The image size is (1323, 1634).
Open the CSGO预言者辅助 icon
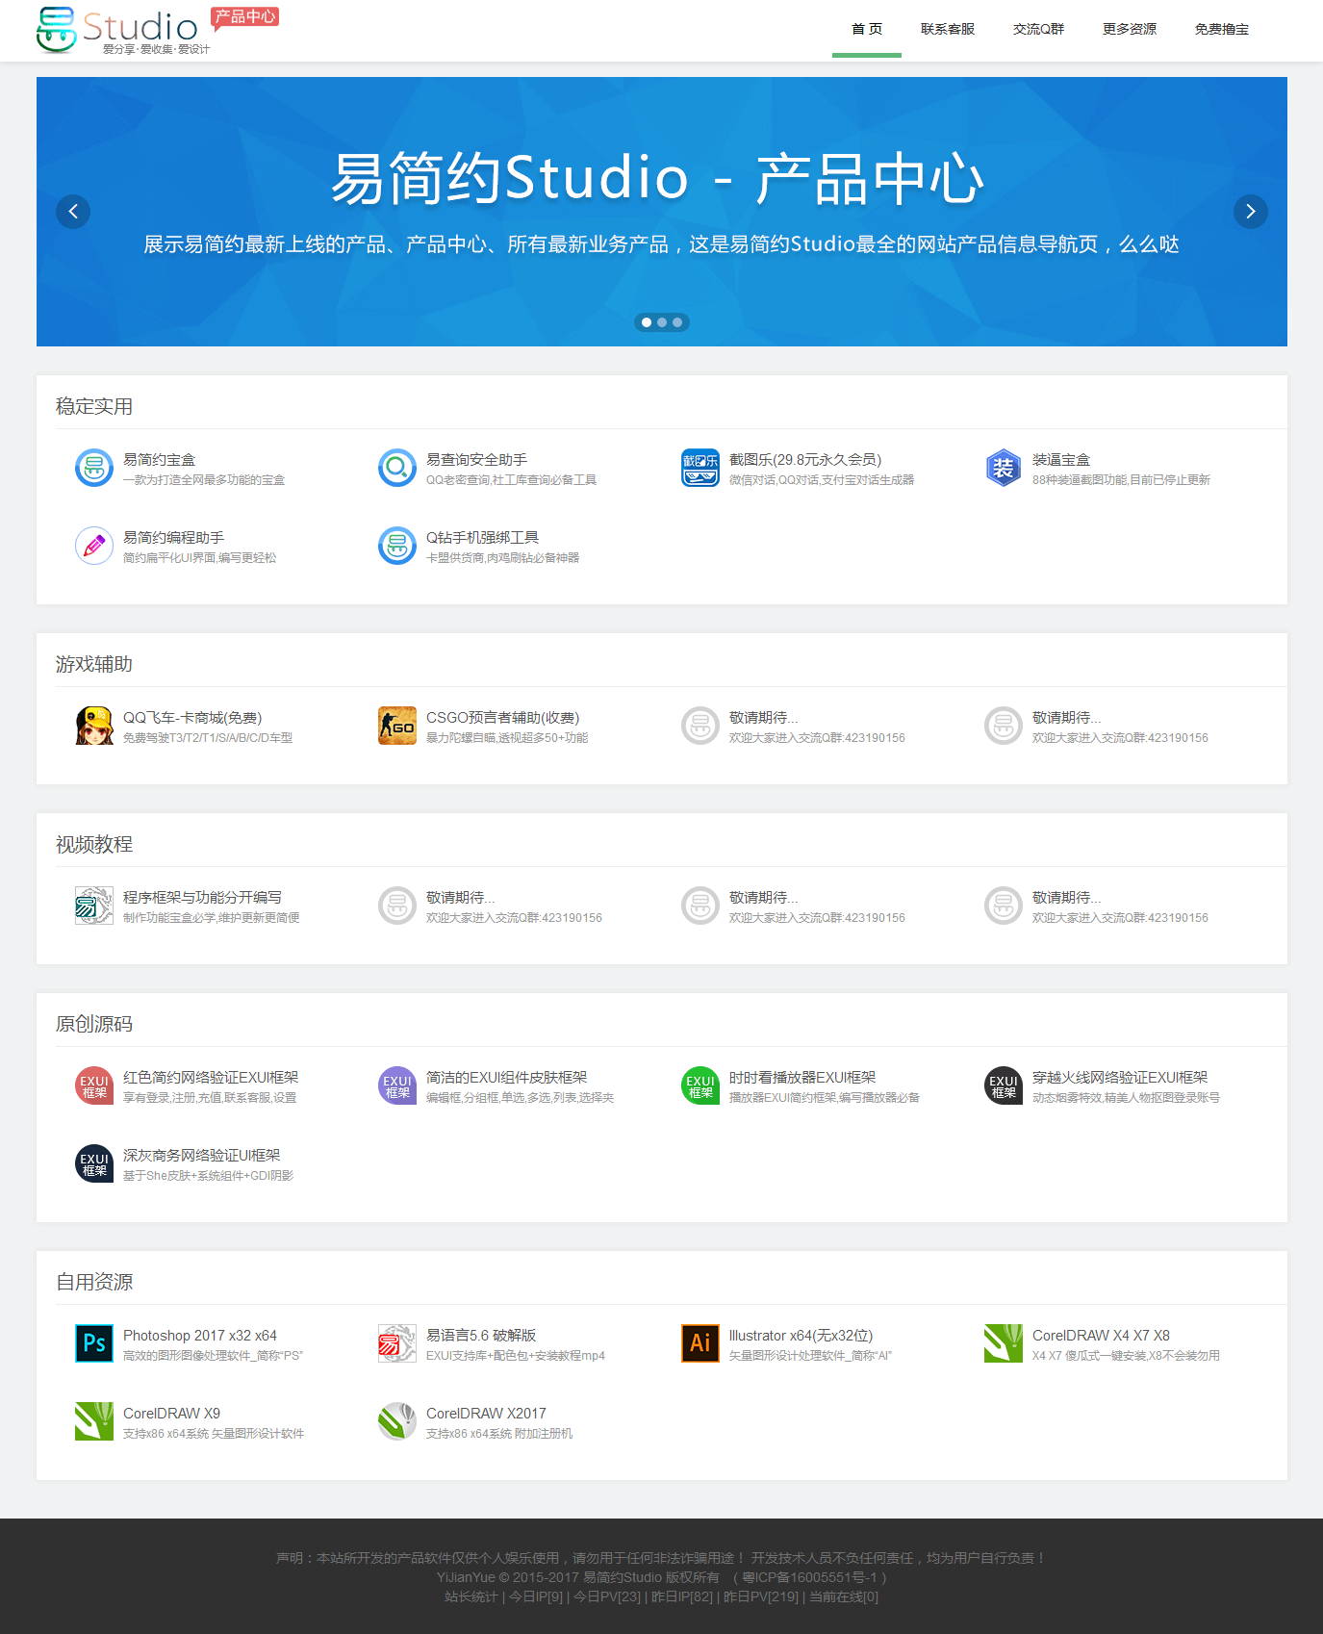(x=397, y=726)
